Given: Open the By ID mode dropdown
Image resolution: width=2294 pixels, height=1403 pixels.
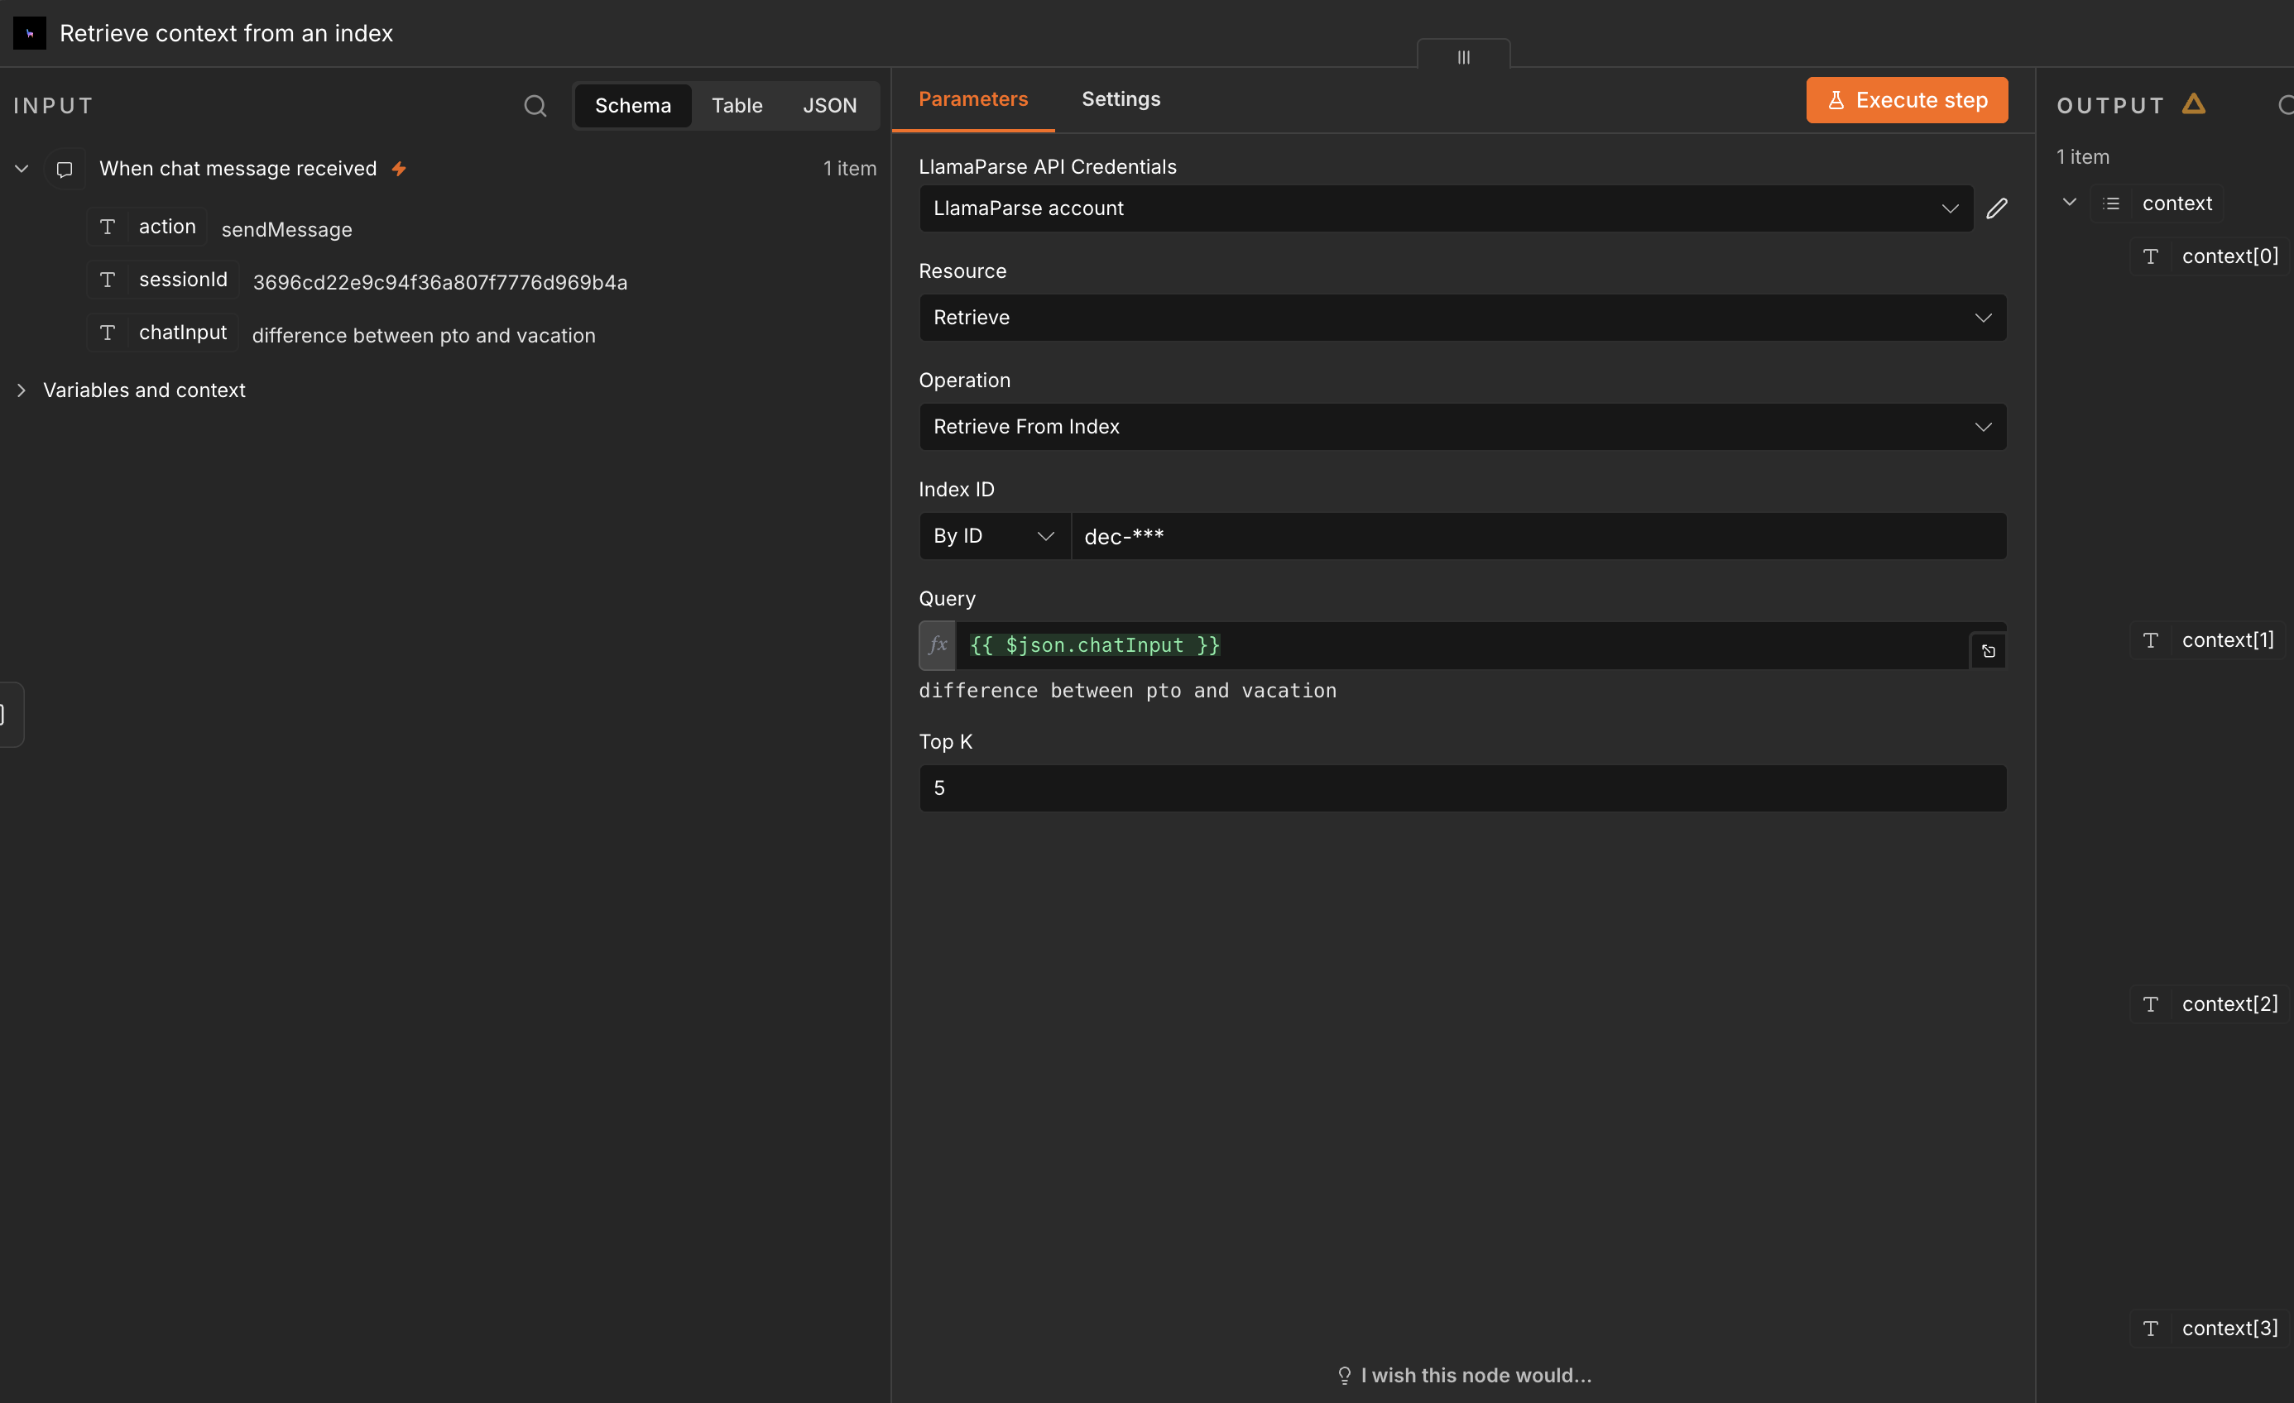Looking at the screenshot, I should tap(995, 536).
